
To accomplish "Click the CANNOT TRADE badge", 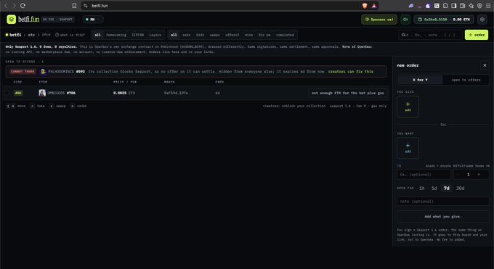I will 23,72.
